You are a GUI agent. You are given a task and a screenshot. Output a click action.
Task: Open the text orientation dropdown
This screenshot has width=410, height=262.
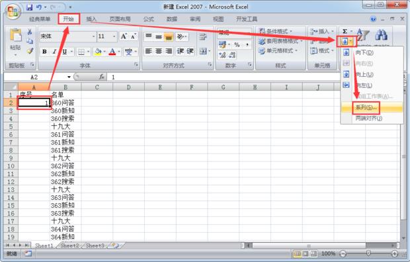click(x=186, y=36)
